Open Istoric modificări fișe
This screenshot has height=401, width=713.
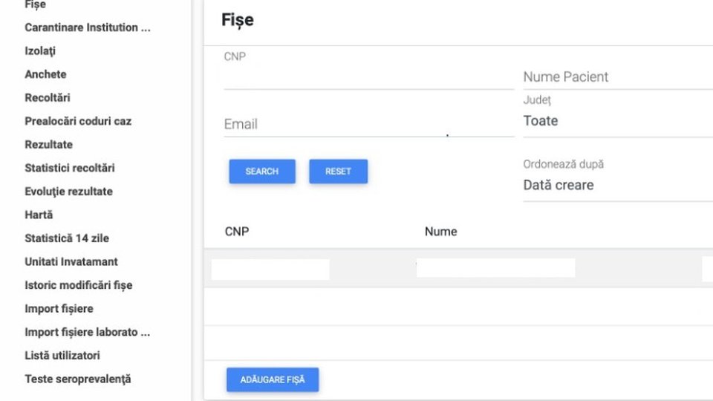click(79, 285)
